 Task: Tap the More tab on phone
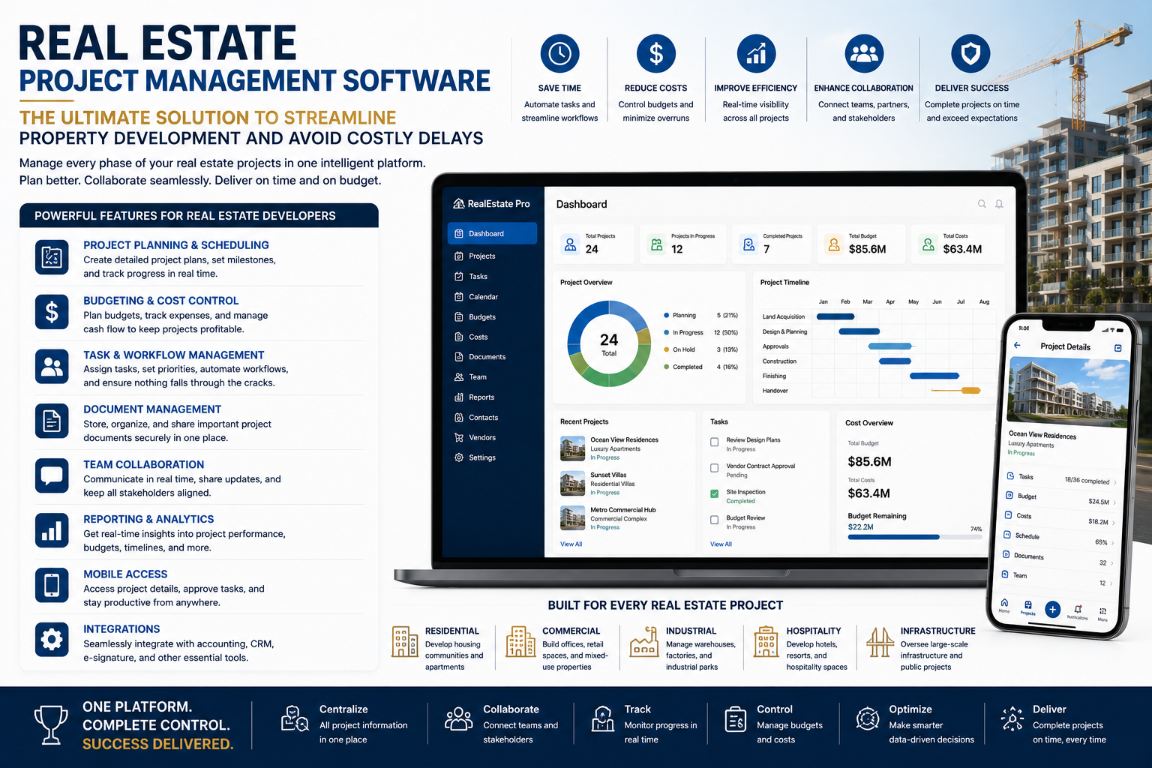click(x=1102, y=615)
